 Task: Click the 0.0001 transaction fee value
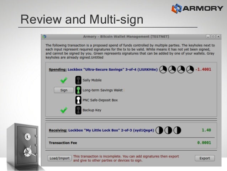(204, 143)
